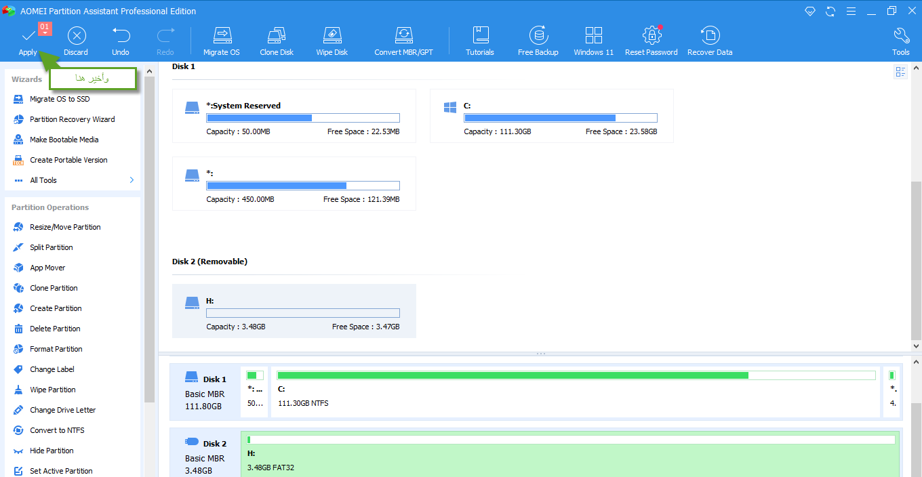Select the H: removable partition card
Viewport: 922px width, 477px height.
click(x=294, y=311)
